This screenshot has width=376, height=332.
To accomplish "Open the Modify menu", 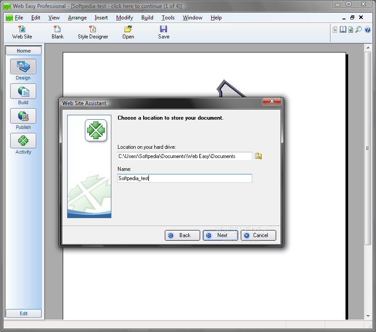I will [x=125, y=18].
